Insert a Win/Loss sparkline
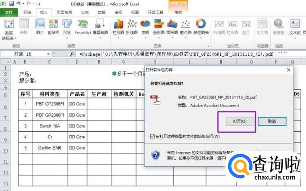The height and width of the screenshot is (191, 306). 246,27
